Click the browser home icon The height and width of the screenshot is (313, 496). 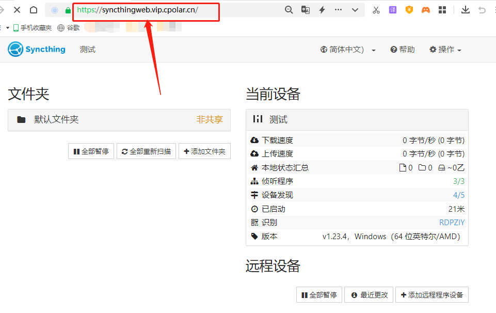[x=34, y=10]
